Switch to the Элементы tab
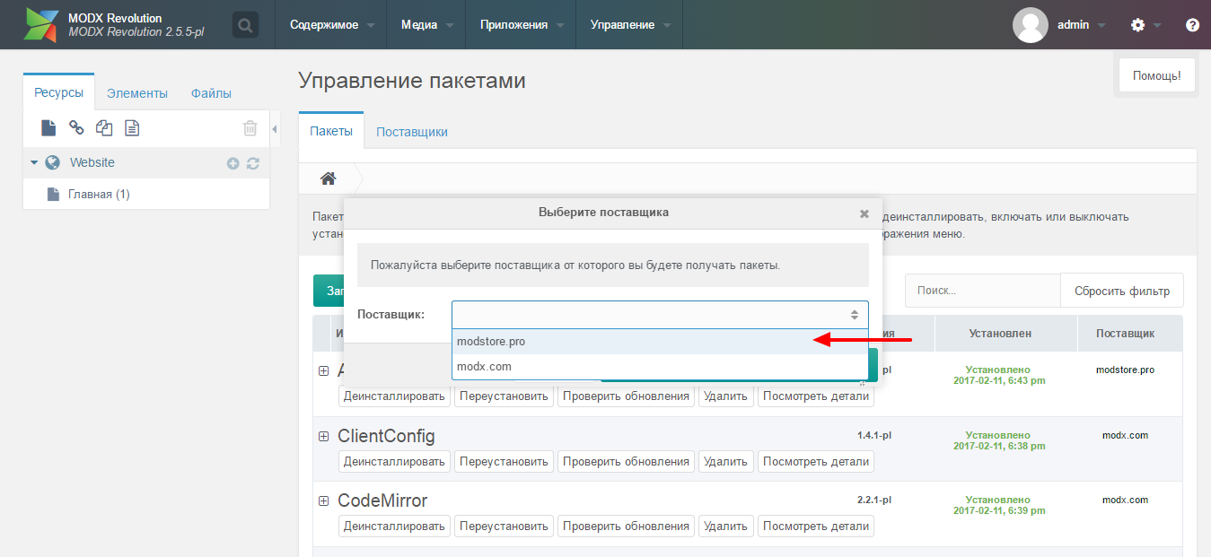1211x557 pixels. tap(136, 93)
